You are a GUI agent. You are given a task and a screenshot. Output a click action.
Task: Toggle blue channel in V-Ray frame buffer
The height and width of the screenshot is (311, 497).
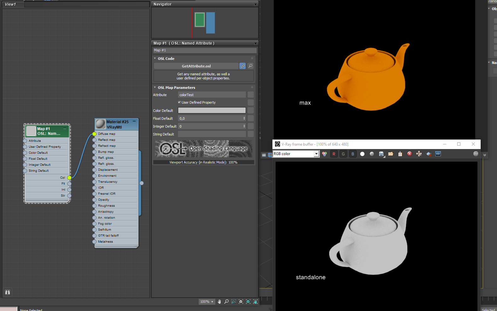353,154
